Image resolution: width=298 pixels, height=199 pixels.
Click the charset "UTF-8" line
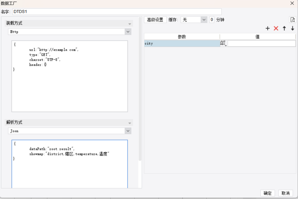pyautogui.click(x=45, y=60)
